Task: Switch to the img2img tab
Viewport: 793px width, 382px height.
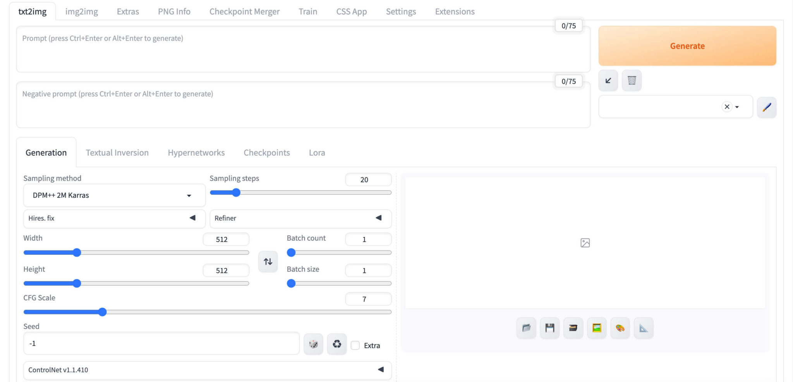Action: 82,11
